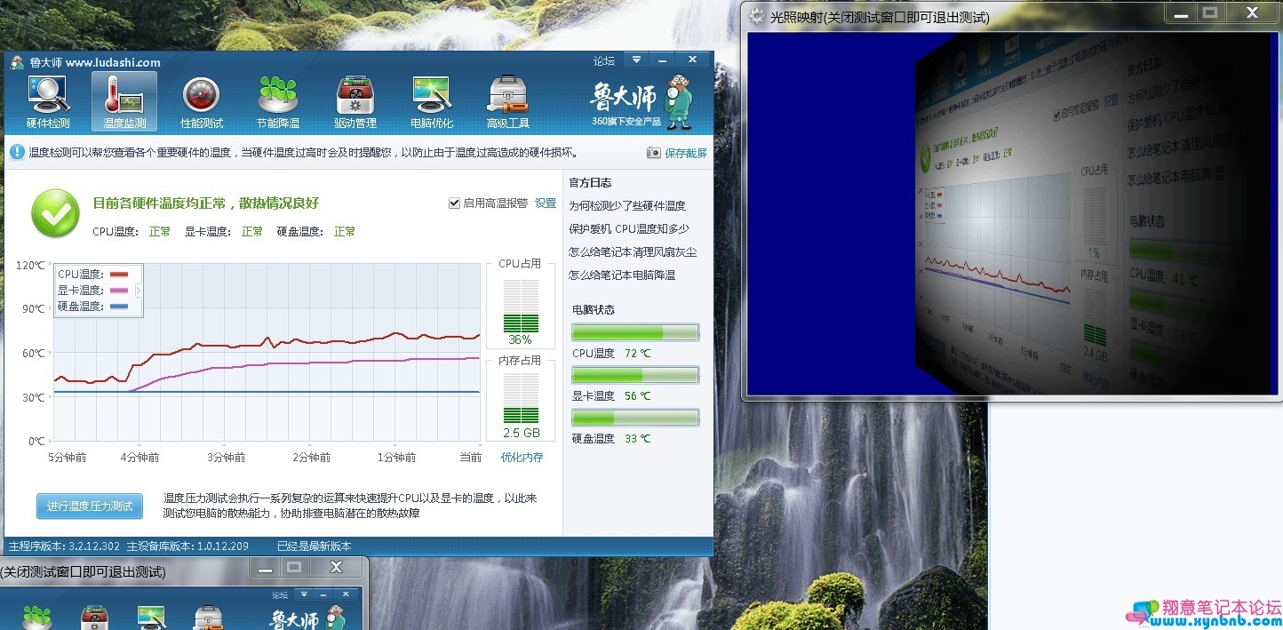Click the 主设备库版本: 1.0.12.209 status text
Image resolution: width=1283 pixels, height=630 pixels.
point(188,546)
